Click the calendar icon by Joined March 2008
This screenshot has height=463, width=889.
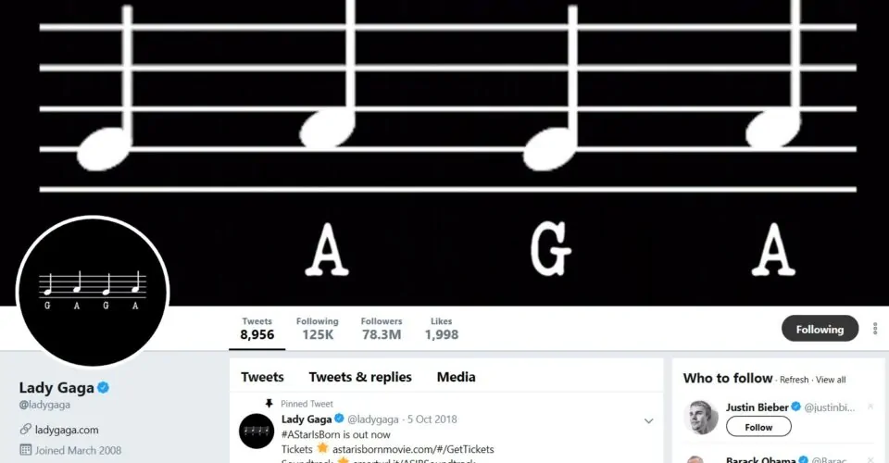[26, 451]
